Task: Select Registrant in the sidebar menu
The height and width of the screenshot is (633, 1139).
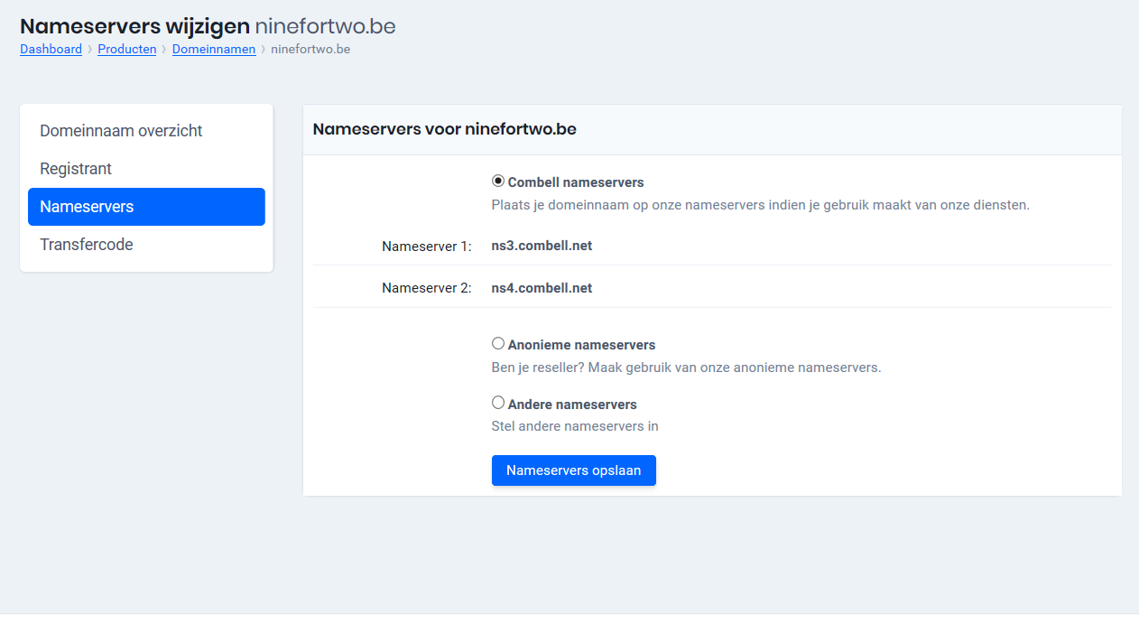Action: click(x=76, y=169)
